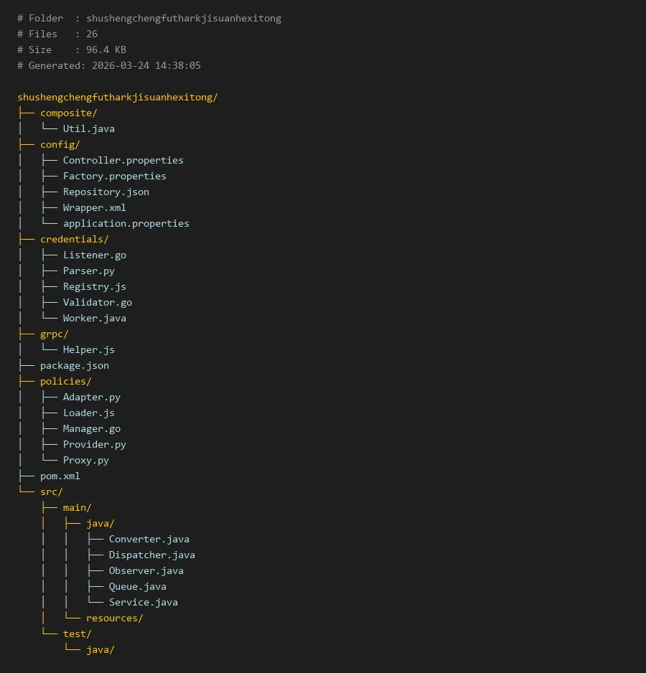Click the policies/ folder entry
This screenshot has height=673, width=646.
click(65, 381)
